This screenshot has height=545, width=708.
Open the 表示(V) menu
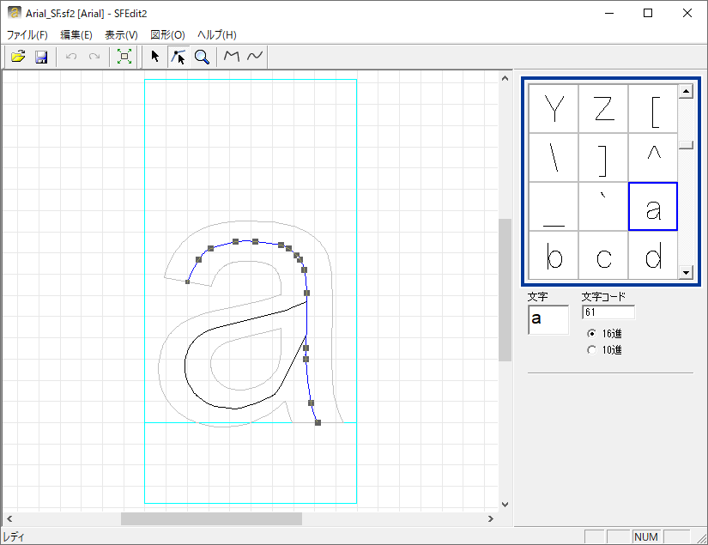(x=122, y=35)
